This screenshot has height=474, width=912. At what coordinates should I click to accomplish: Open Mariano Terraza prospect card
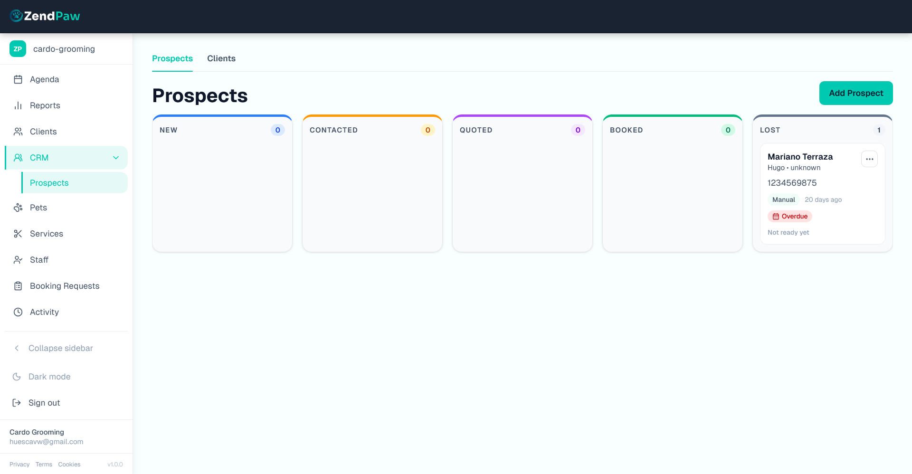click(x=800, y=157)
